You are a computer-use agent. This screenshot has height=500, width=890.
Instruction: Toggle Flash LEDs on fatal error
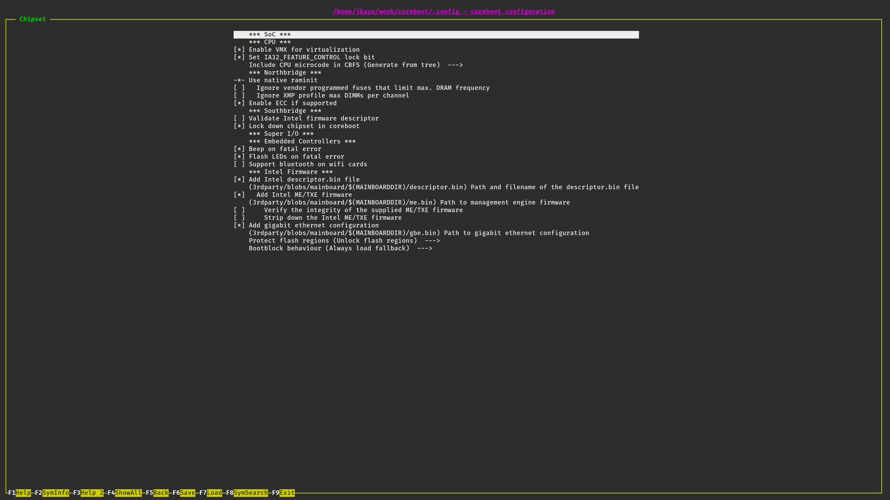239,157
